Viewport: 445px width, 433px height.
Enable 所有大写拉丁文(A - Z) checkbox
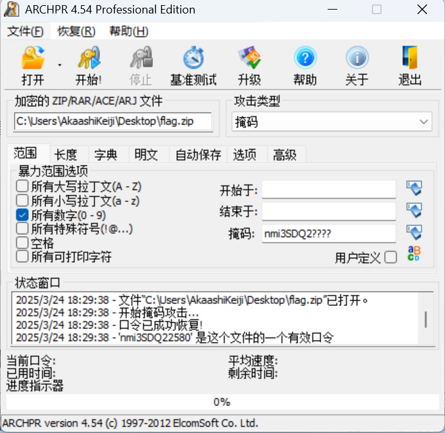coord(22,187)
